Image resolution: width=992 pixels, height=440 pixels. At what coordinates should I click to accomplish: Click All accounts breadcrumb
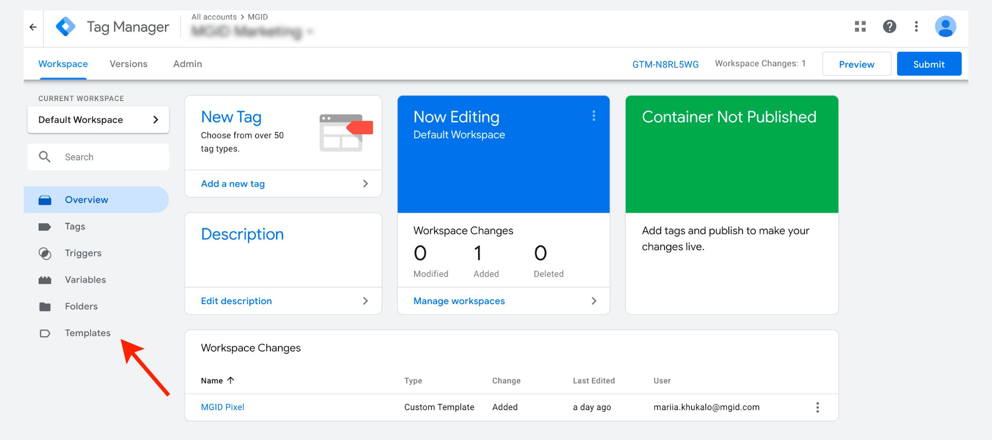pyautogui.click(x=214, y=17)
